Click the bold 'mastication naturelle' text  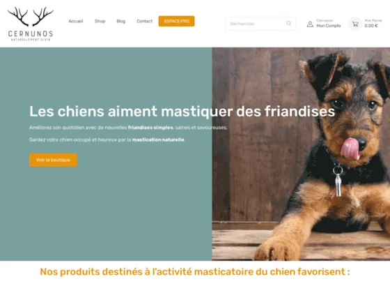coord(158,140)
